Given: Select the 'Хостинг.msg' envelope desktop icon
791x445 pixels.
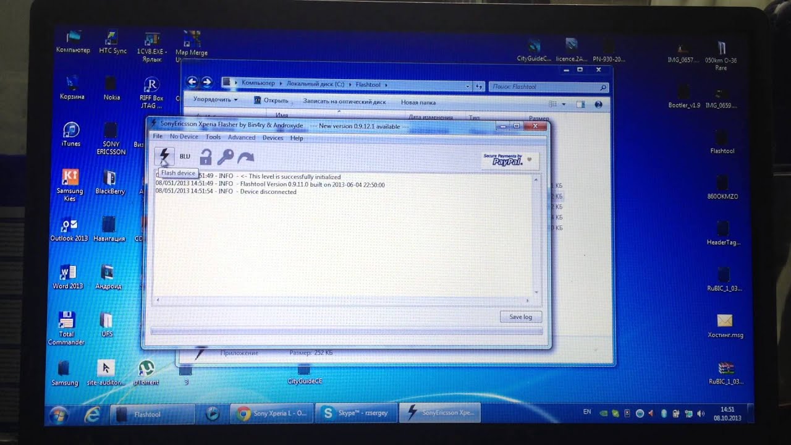Looking at the screenshot, I should click(725, 326).
